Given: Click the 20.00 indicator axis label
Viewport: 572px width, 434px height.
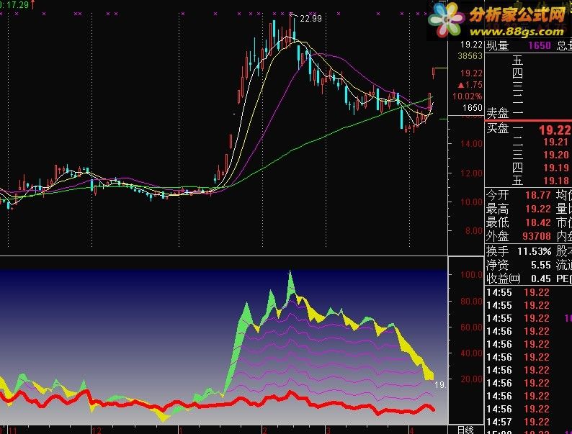Looking at the screenshot, I should click(472, 379).
